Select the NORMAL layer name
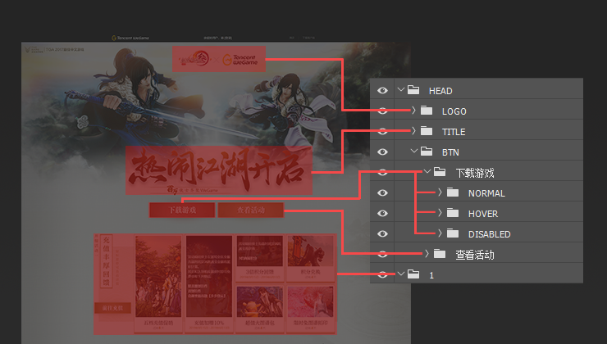 (486, 193)
